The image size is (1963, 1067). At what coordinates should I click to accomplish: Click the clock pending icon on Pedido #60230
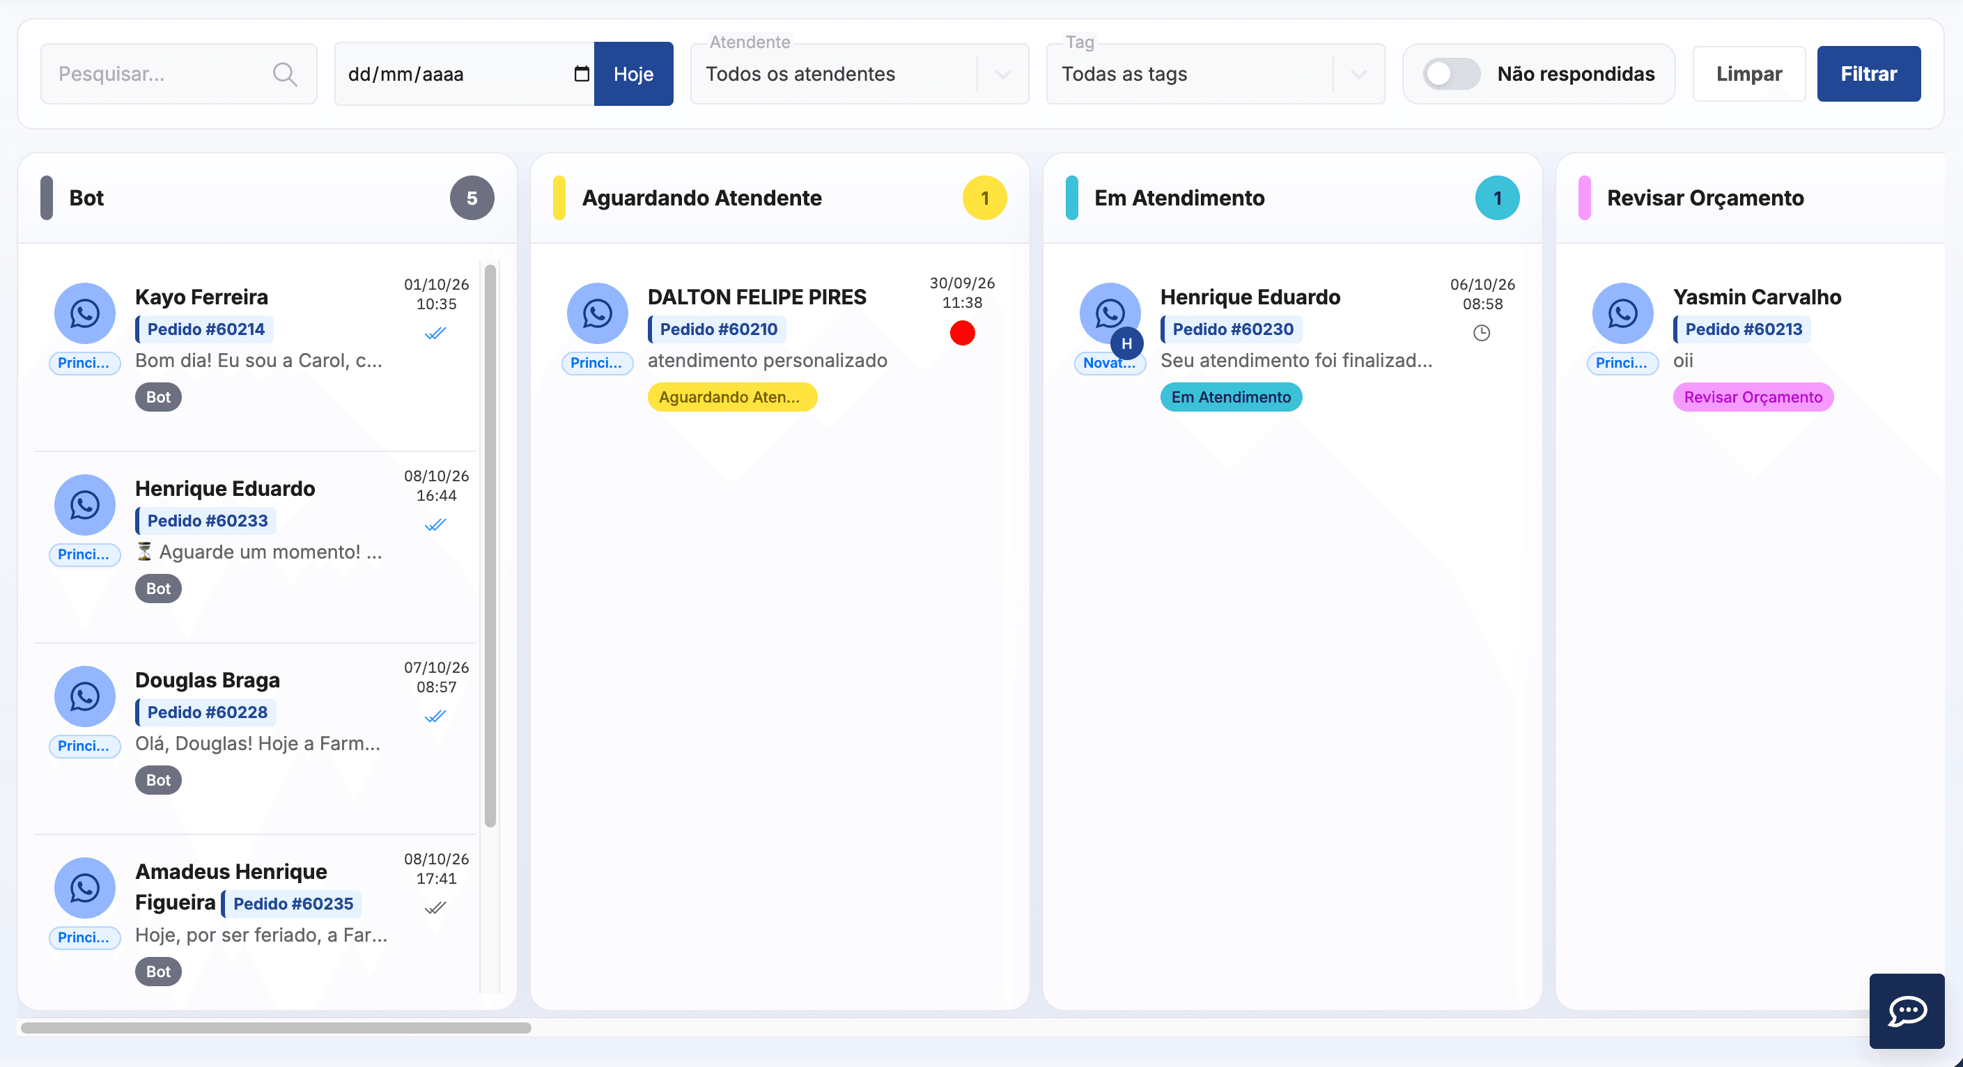[1482, 333]
